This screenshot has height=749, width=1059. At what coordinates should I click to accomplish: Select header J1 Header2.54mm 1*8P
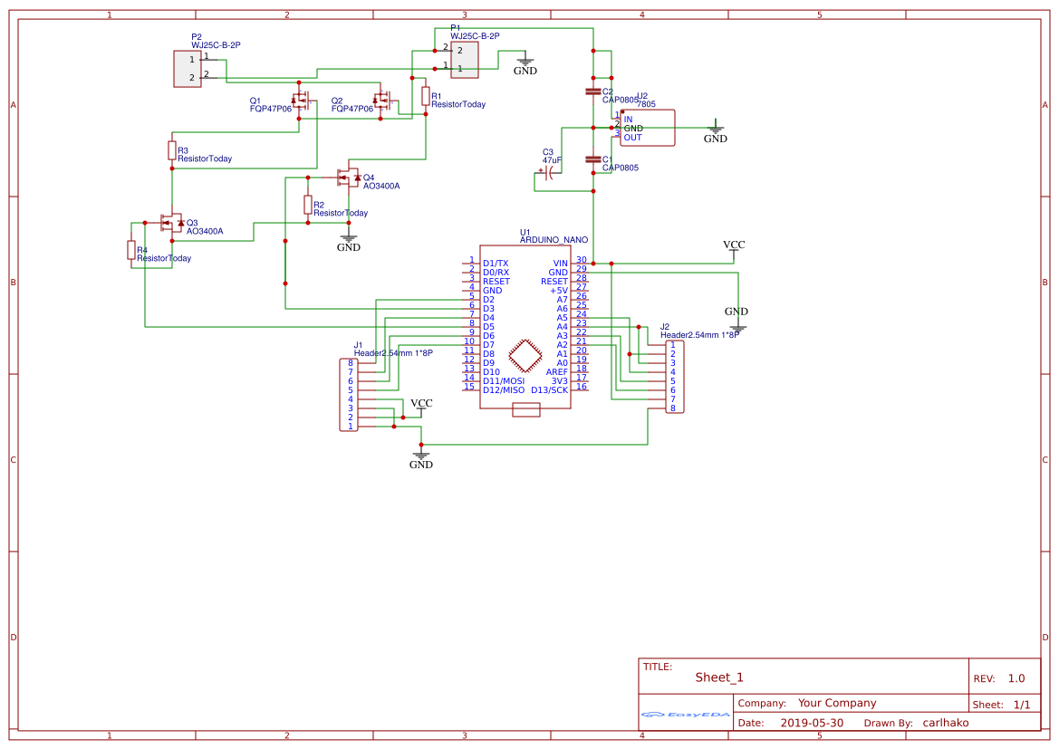click(x=349, y=393)
